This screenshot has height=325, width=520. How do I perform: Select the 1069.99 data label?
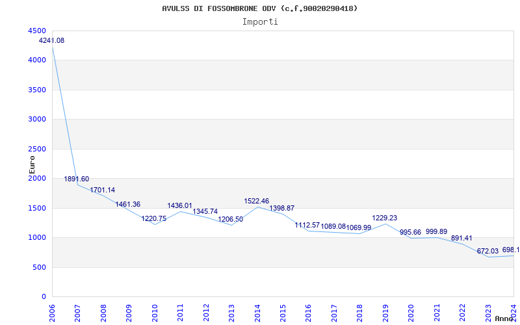[359, 228]
